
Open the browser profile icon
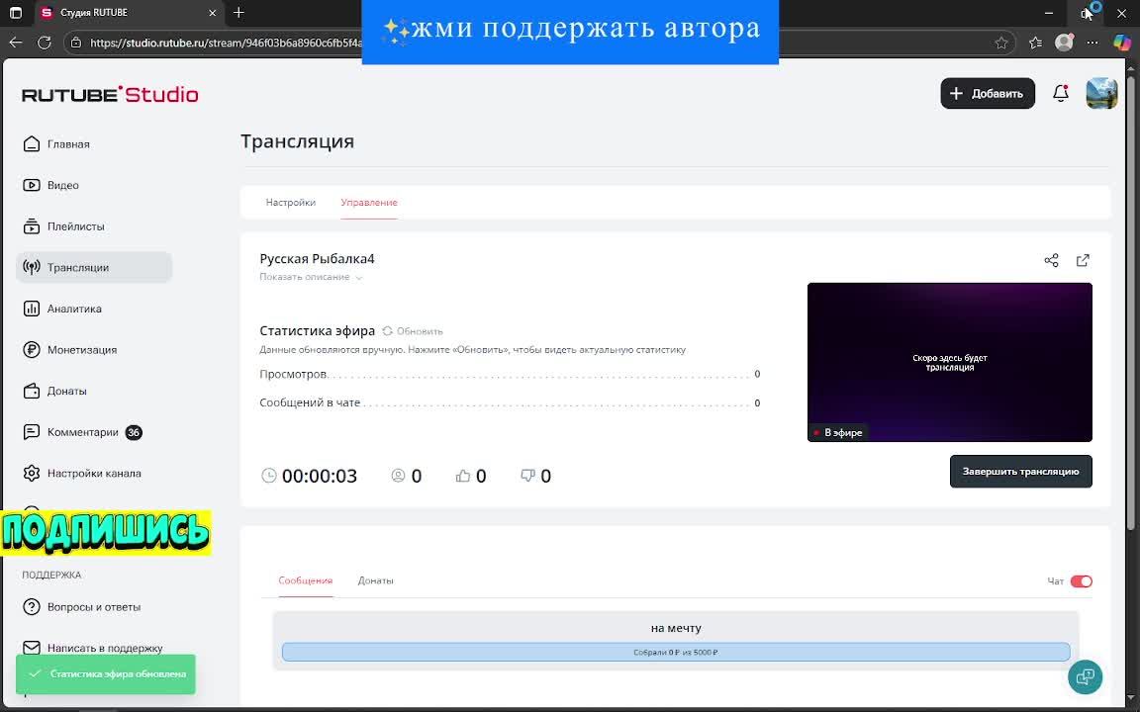click(x=1065, y=43)
